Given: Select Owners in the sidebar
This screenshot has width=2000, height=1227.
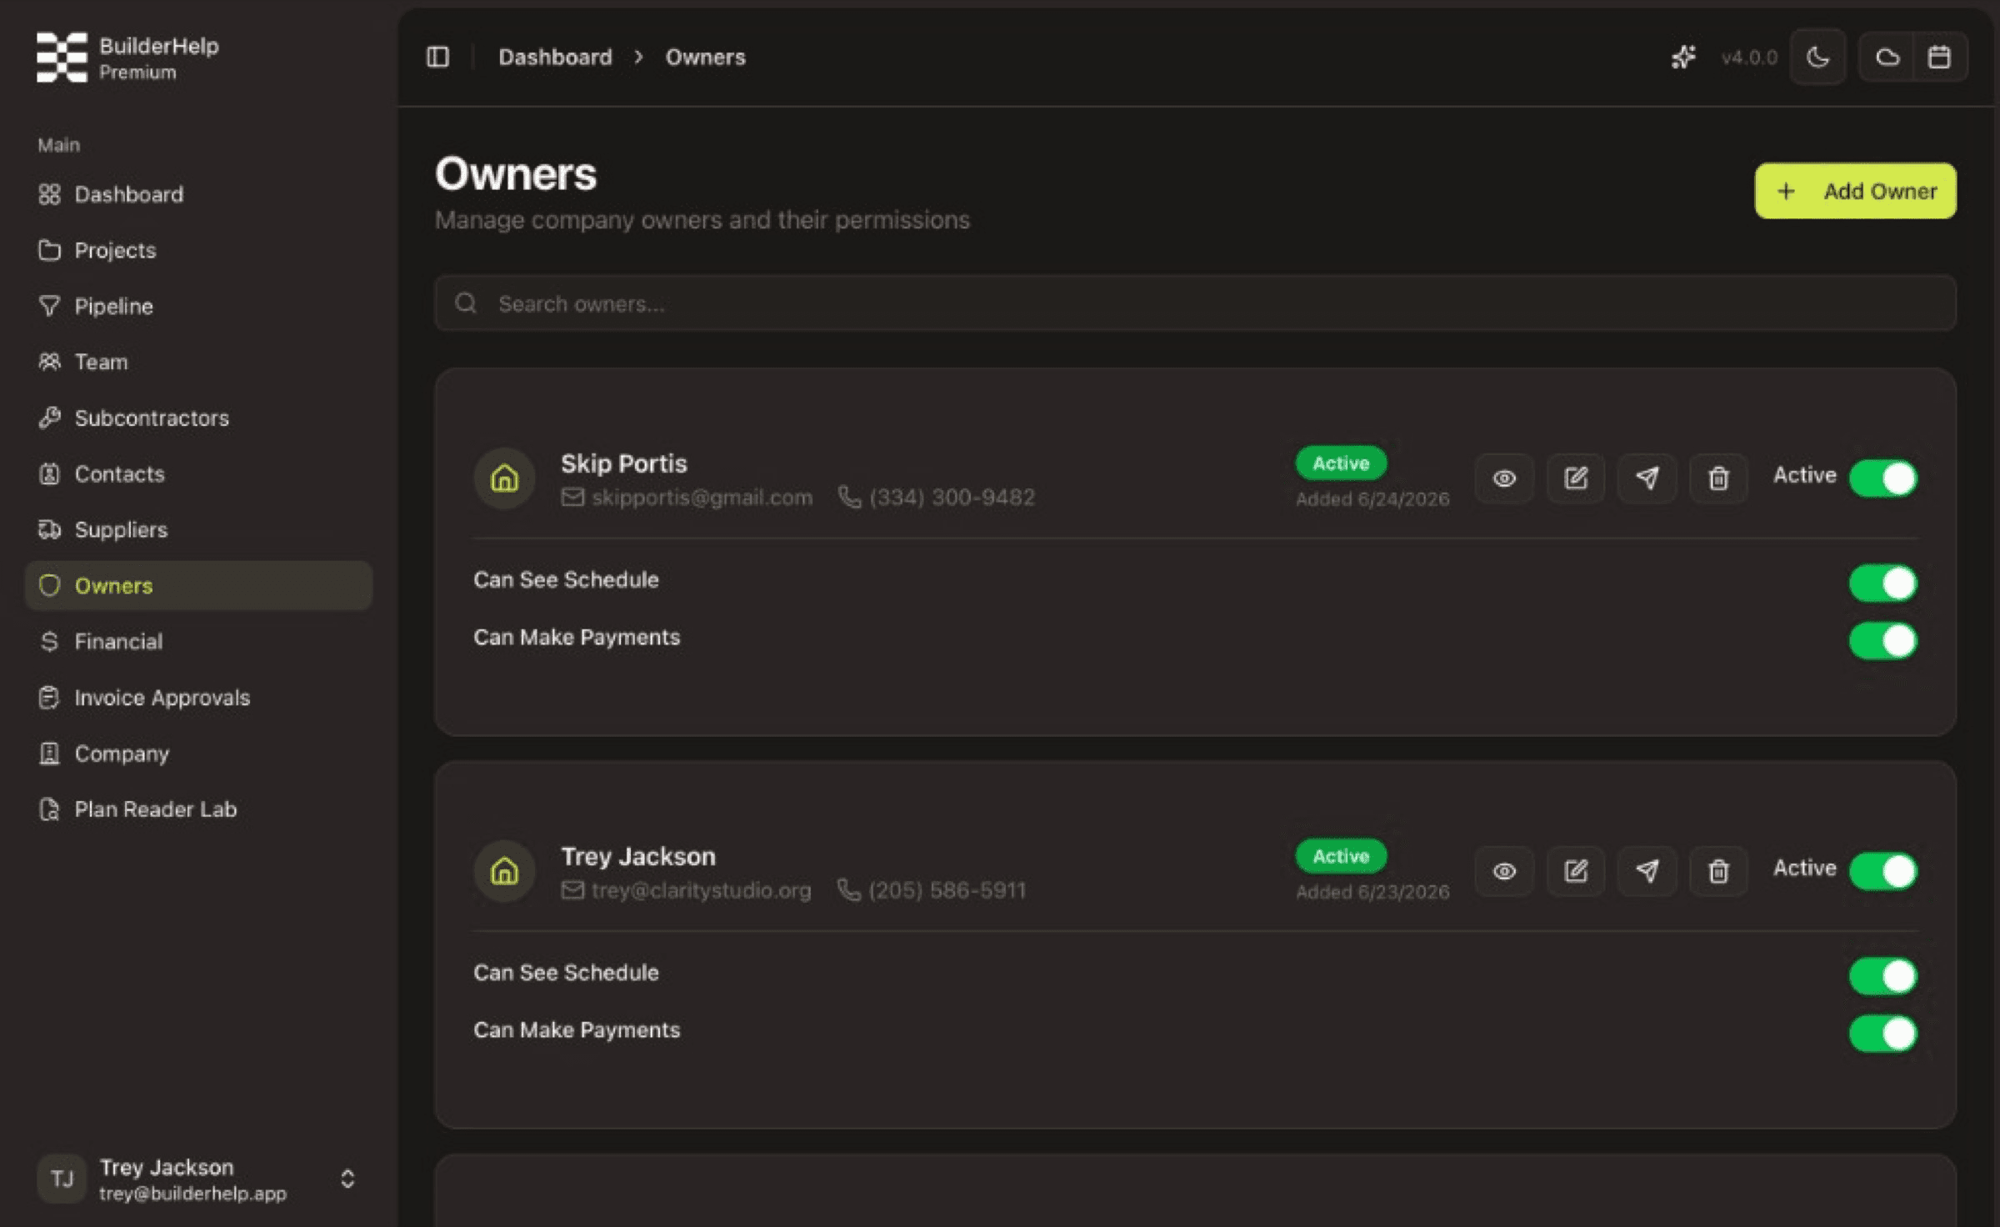Looking at the screenshot, I should [198, 585].
